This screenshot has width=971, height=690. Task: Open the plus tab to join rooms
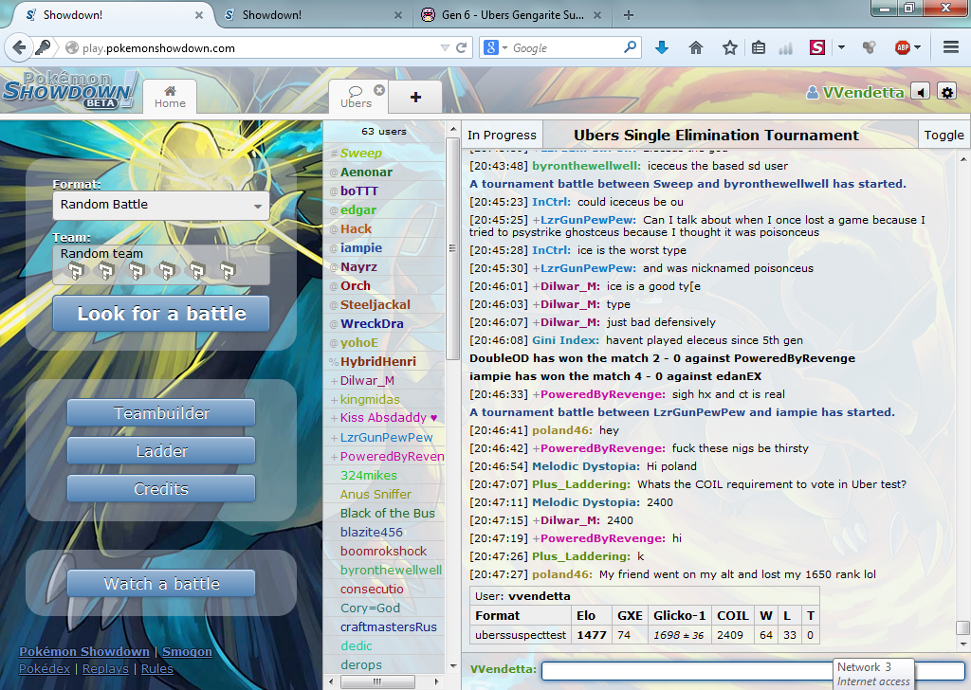(x=414, y=97)
